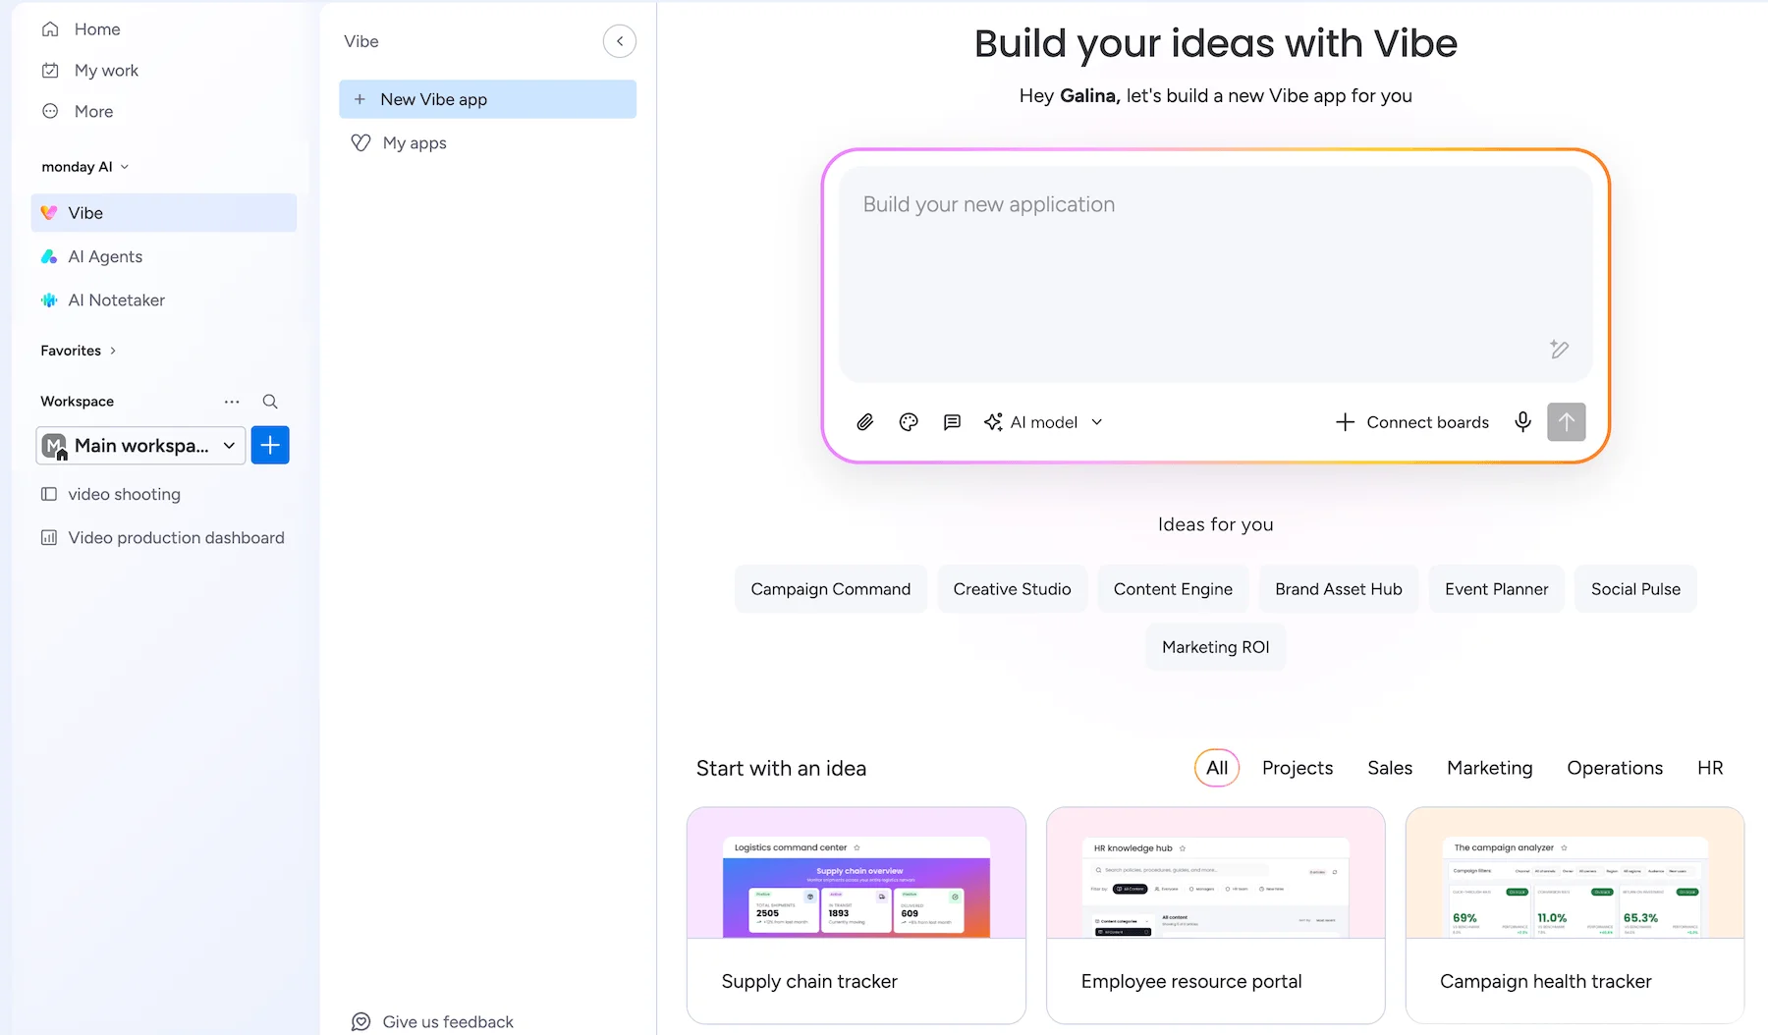
Task: Open My work calendar icon
Action: 50,71
